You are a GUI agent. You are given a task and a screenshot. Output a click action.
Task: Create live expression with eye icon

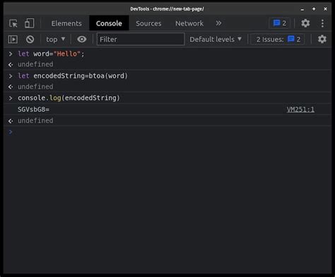tap(82, 39)
